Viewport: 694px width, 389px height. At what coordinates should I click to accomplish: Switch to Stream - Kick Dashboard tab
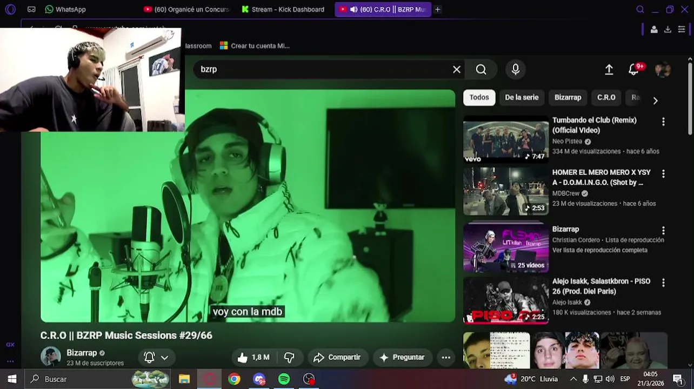tap(283, 9)
